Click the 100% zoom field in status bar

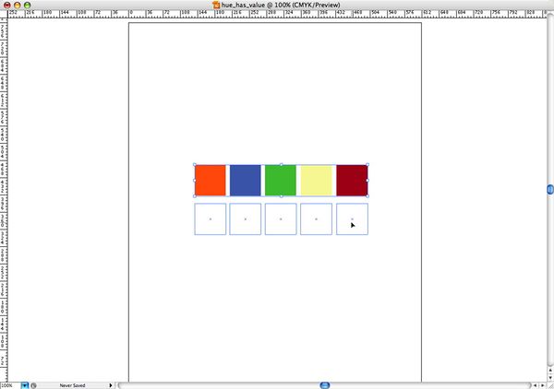pos(9,384)
